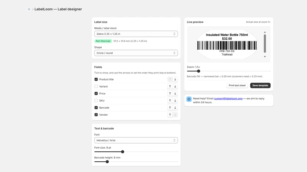307x172 pixels.
Task: Click preview scrollbar up arrow
Action: 265,32
